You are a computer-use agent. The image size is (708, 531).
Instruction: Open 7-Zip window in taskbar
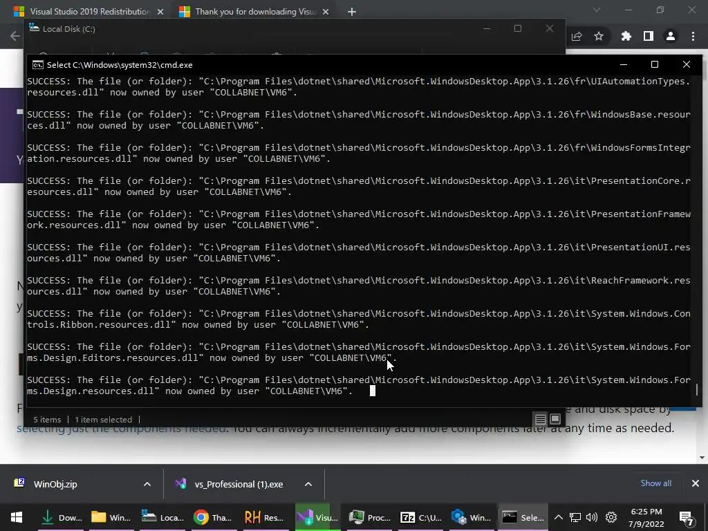(421, 517)
